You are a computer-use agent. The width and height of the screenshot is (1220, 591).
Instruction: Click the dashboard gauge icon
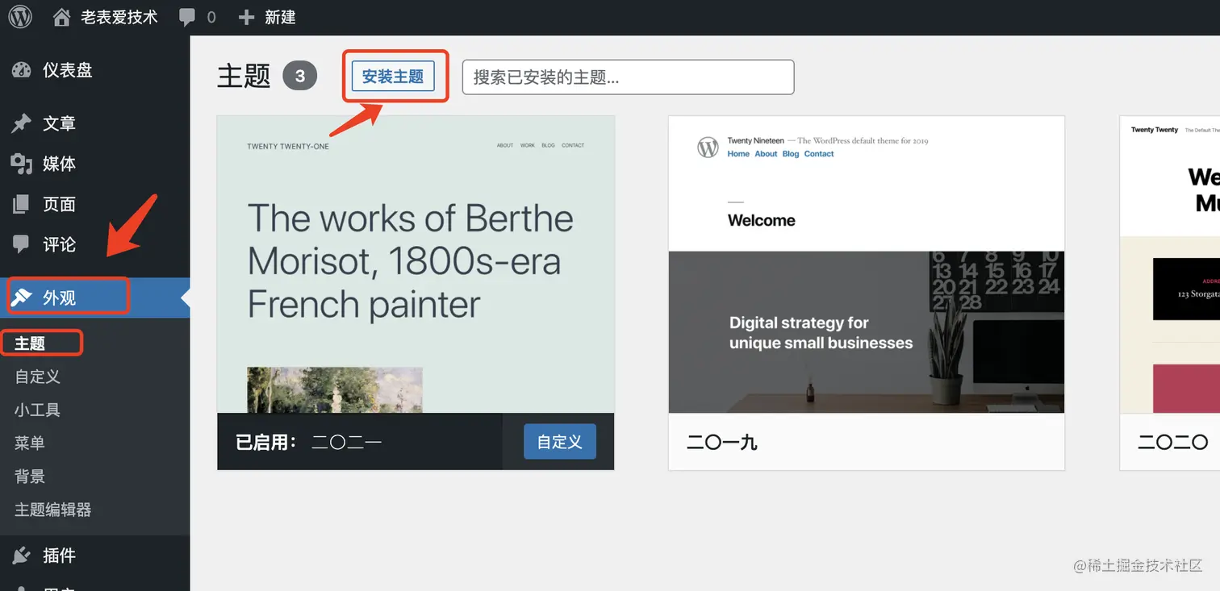22,70
